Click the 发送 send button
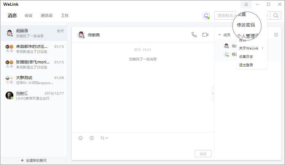The width and height of the screenshot is (285, 165). pyautogui.click(x=203, y=154)
